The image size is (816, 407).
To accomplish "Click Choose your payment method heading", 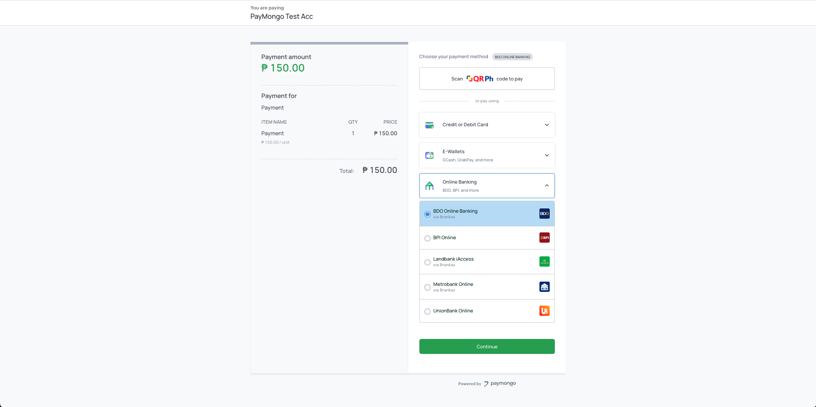I will pyautogui.click(x=454, y=56).
